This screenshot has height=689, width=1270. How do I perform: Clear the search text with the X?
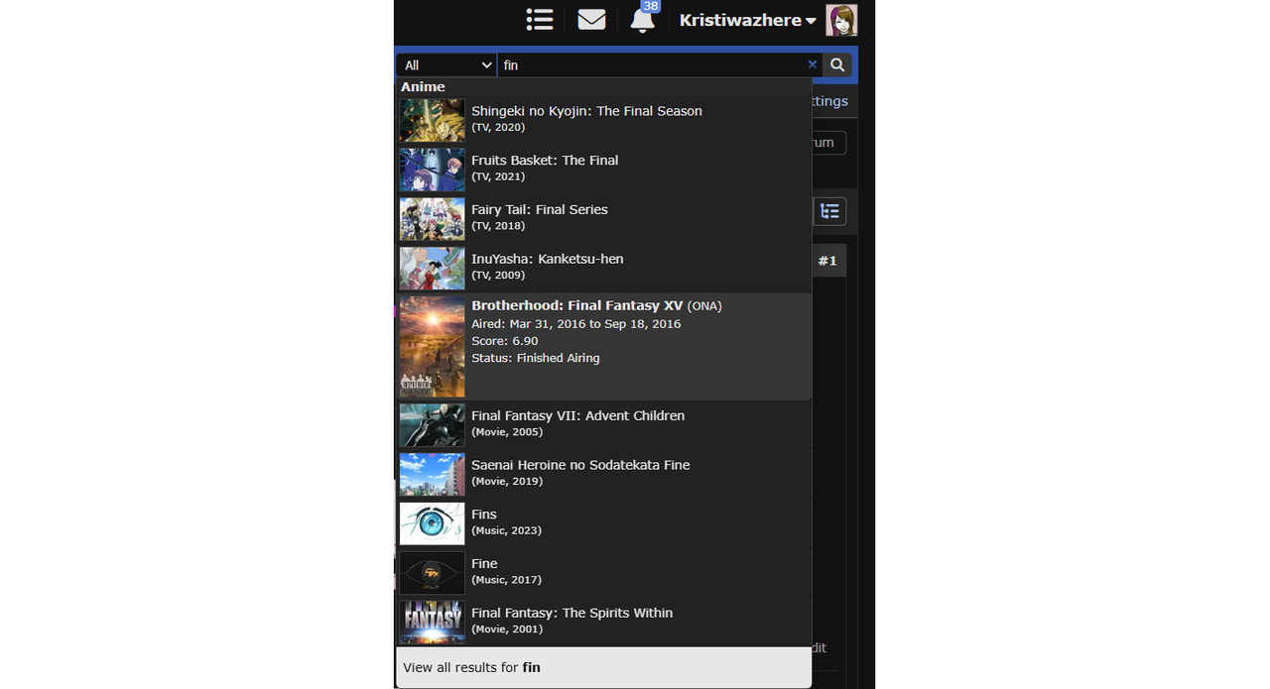813,64
